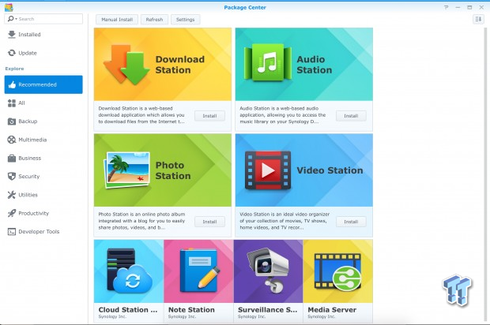Screen dimensions: 490x325
Task: Click the Photo Station beach picture icon
Action: click(127, 170)
